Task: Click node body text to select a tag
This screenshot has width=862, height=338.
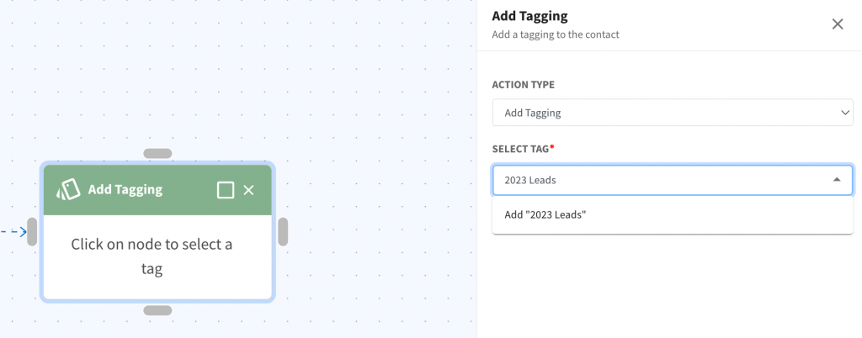Action: pyautogui.click(x=152, y=256)
